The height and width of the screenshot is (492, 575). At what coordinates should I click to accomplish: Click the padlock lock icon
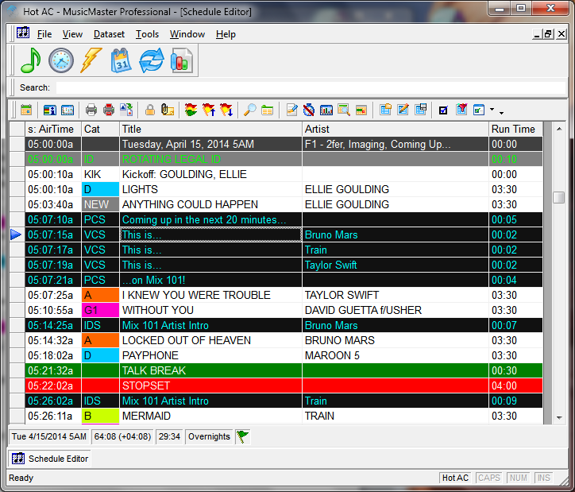(149, 110)
